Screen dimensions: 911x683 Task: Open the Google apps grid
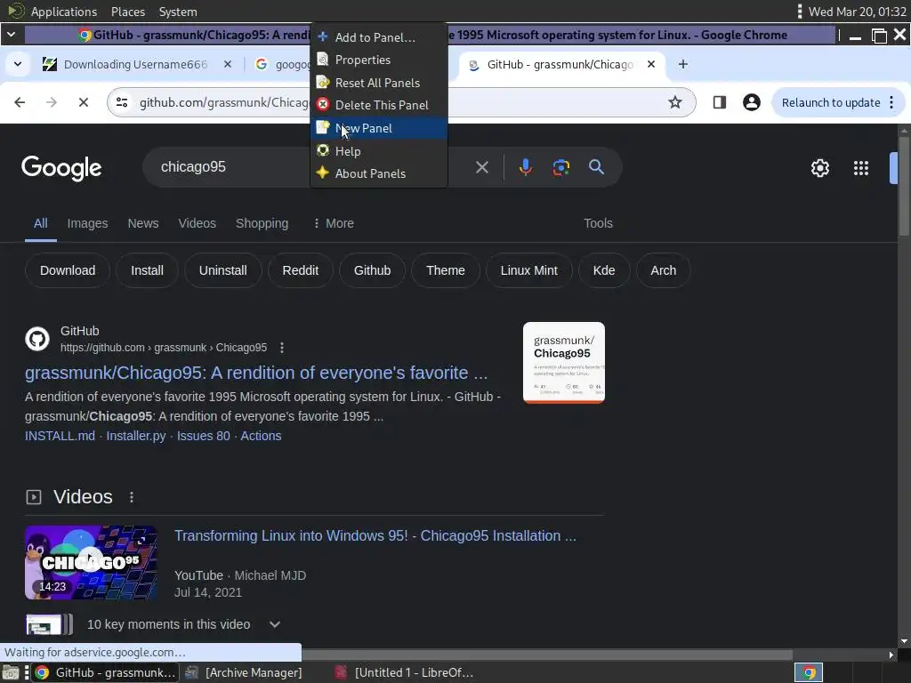pyautogui.click(x=861, y=168)
